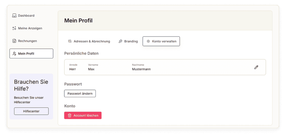This screenshot has width=286, height=137.
Task: Click the sparkle icon beside Meine Anzeigen
Action: (14, 28)
